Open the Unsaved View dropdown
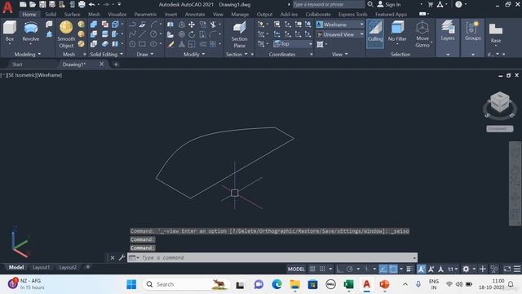522x294 pixels. 340,34
